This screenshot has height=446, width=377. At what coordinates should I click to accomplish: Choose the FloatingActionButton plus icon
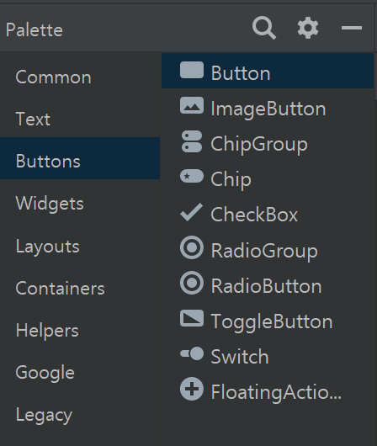pyautogui.click(x=192, y=389)
